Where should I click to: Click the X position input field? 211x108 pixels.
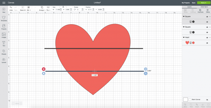click(x=90, y=10)
